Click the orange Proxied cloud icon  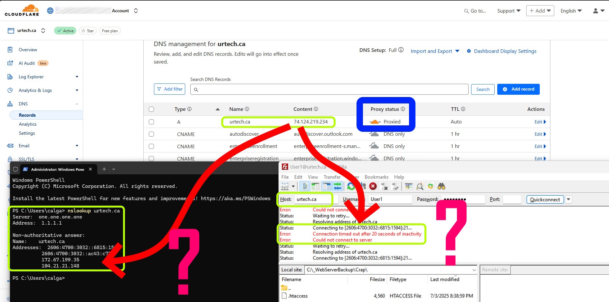coord(375,122)
